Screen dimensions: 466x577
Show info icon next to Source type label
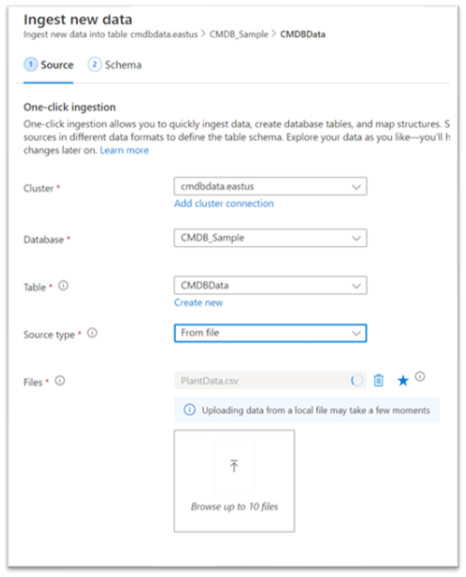92,333
